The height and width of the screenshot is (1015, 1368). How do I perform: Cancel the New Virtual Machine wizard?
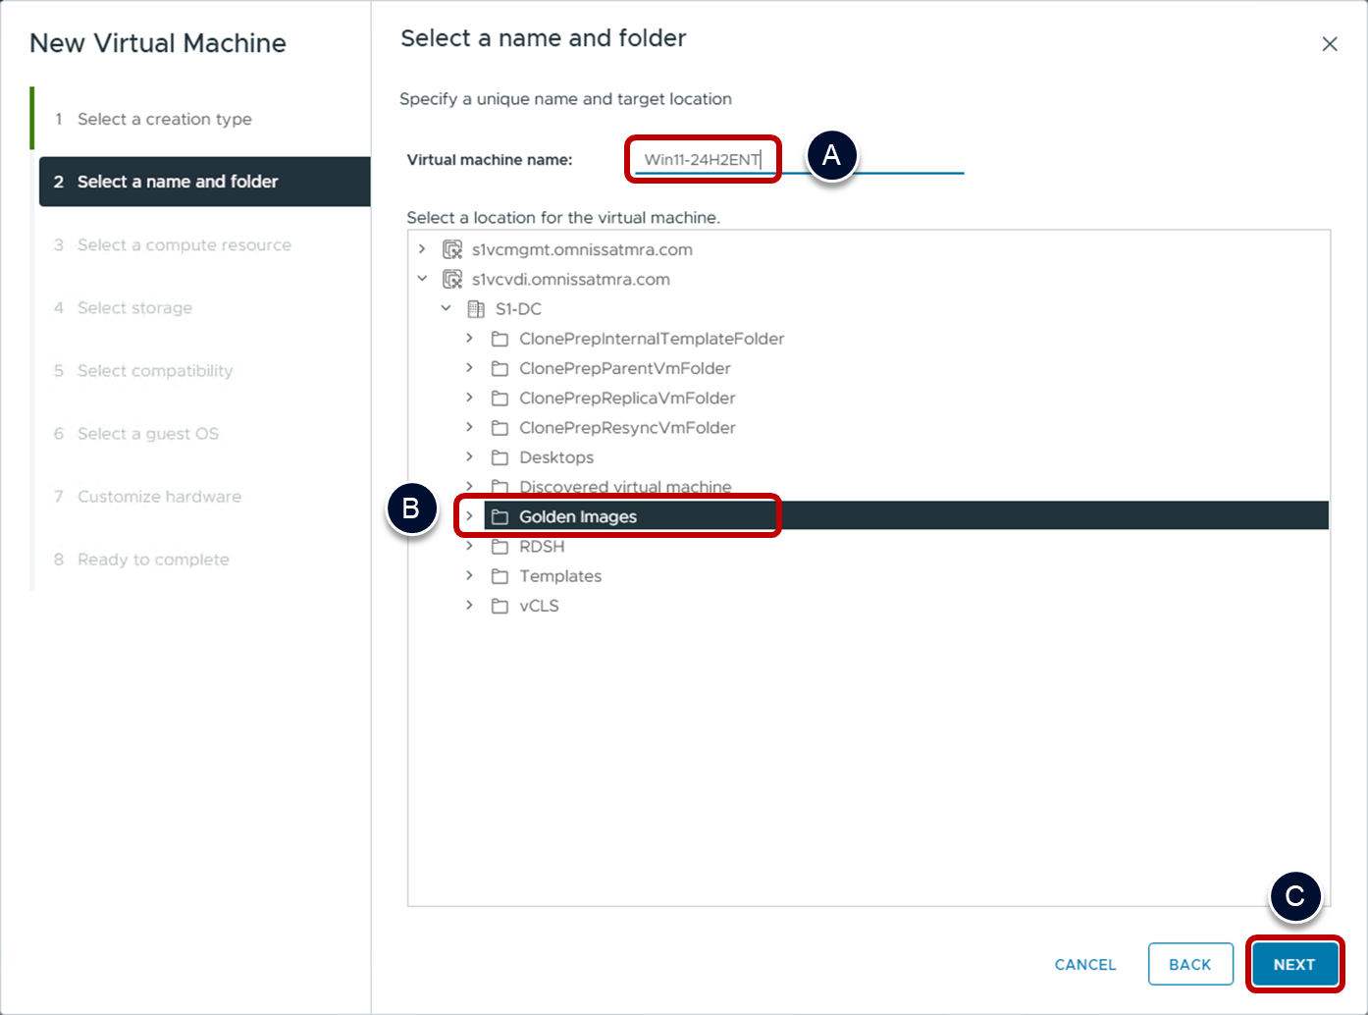click(1084, 965)
